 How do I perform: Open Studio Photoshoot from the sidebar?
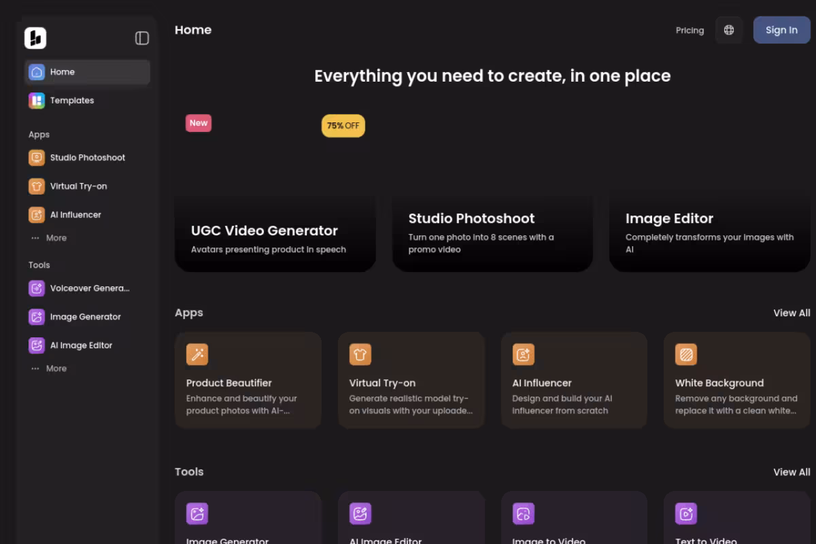[x=87, y=158]
